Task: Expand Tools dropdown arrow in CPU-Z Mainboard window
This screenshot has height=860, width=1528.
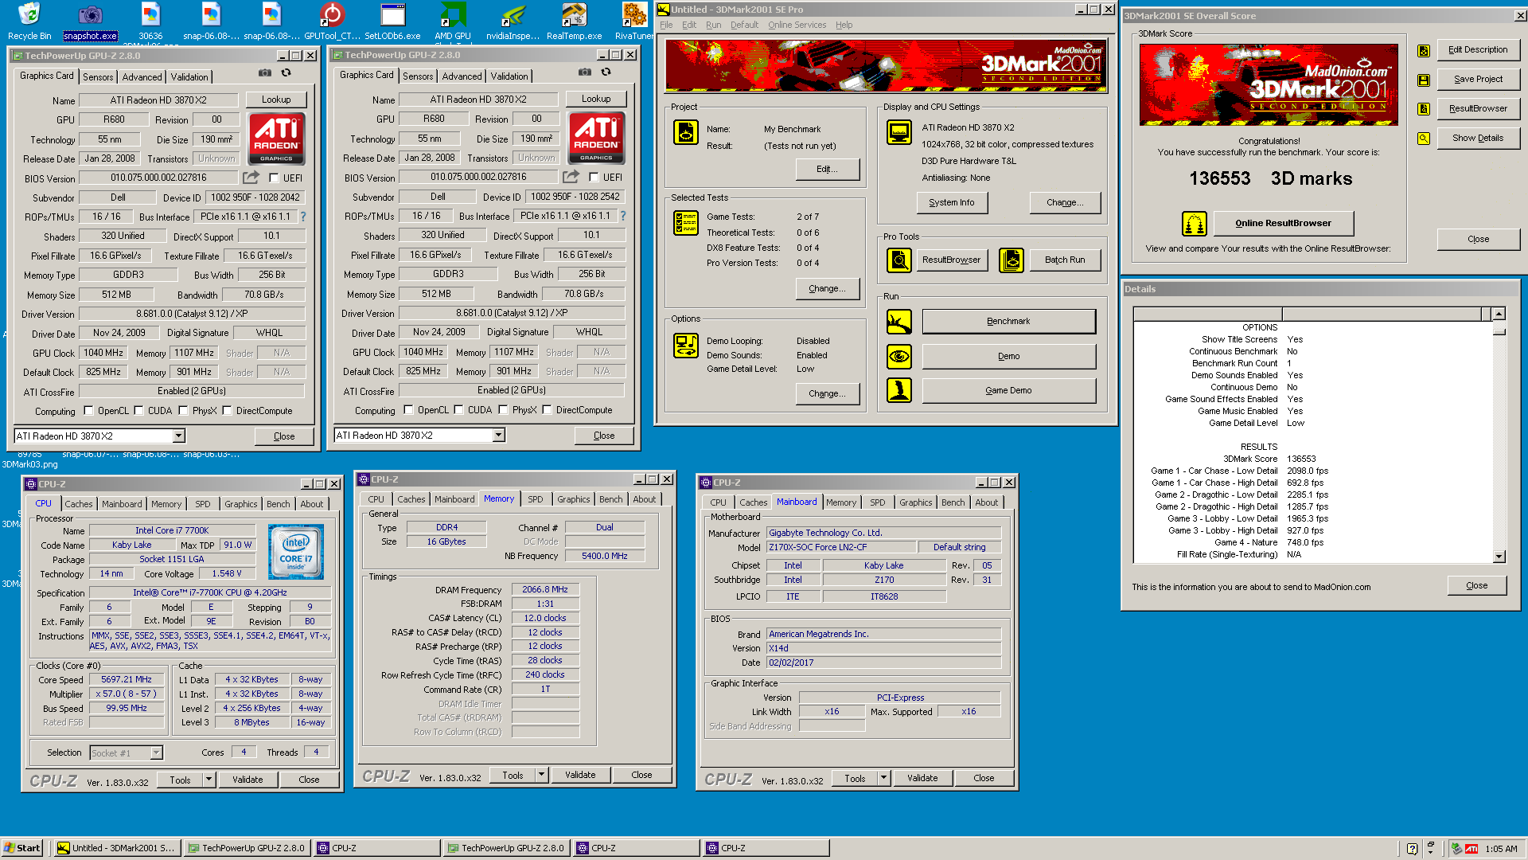Action: [x=883, y=778]
